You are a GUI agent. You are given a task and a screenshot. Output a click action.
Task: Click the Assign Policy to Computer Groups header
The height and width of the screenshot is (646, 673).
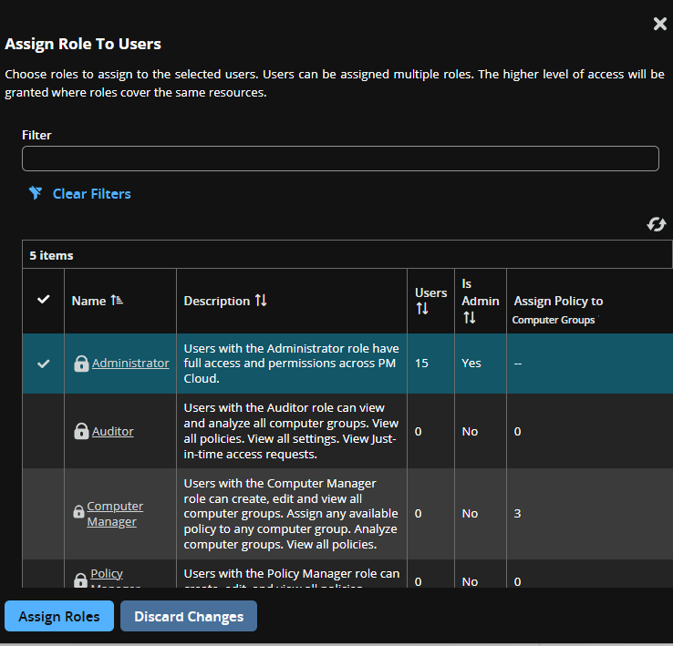pos(558,310)
